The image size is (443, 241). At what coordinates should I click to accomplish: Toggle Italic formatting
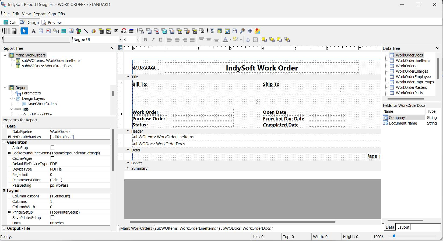153,40
